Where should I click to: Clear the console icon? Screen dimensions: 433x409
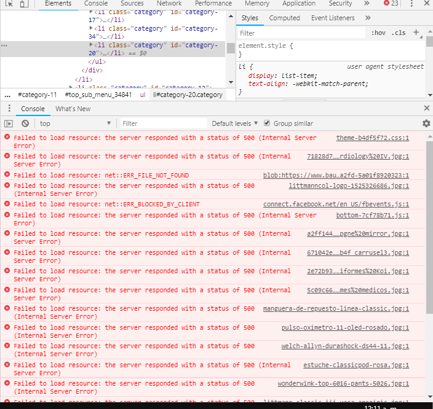click(x=25, y=123)
